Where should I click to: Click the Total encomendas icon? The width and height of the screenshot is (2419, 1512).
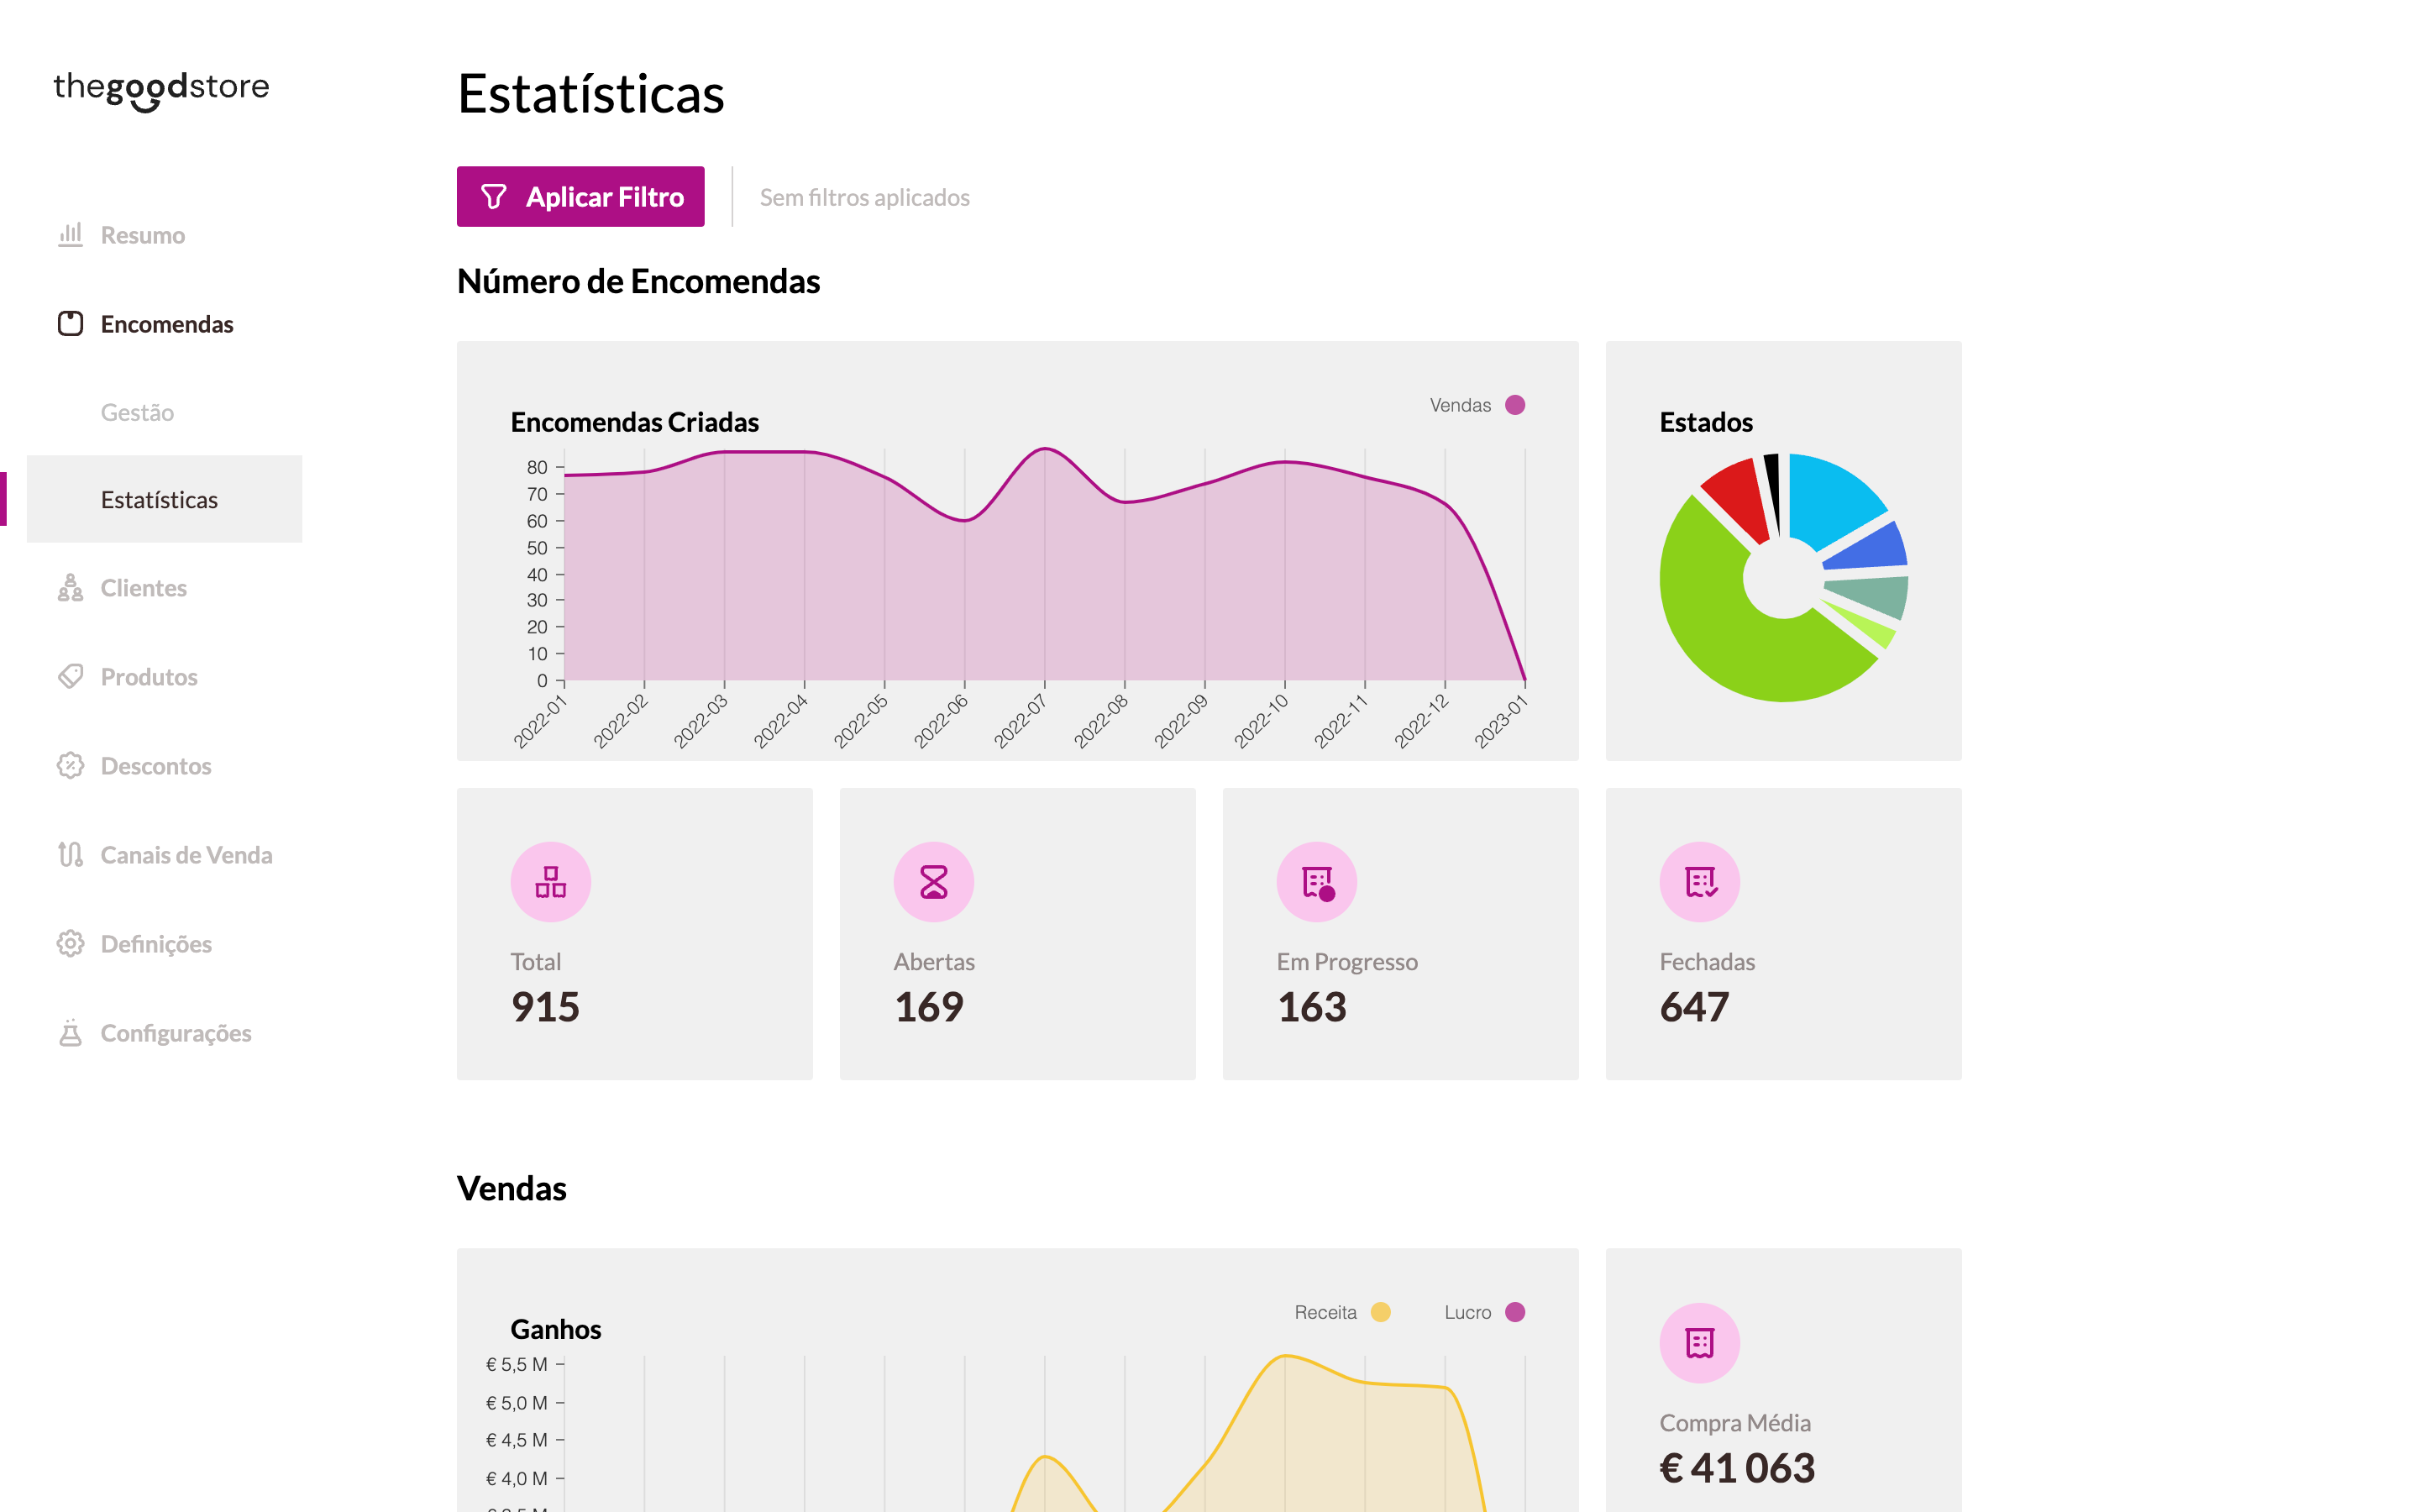(x=550, y=879)
